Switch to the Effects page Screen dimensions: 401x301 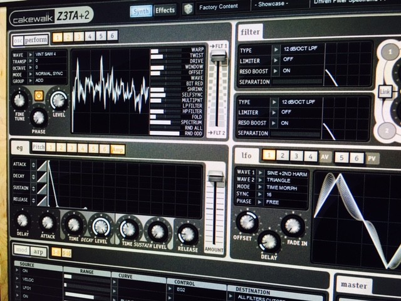165,10
